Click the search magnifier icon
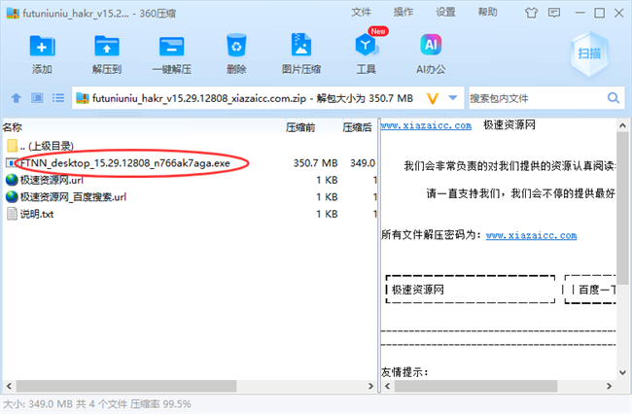The width and height of the screenshot is (632, 414). coord(614,98)
